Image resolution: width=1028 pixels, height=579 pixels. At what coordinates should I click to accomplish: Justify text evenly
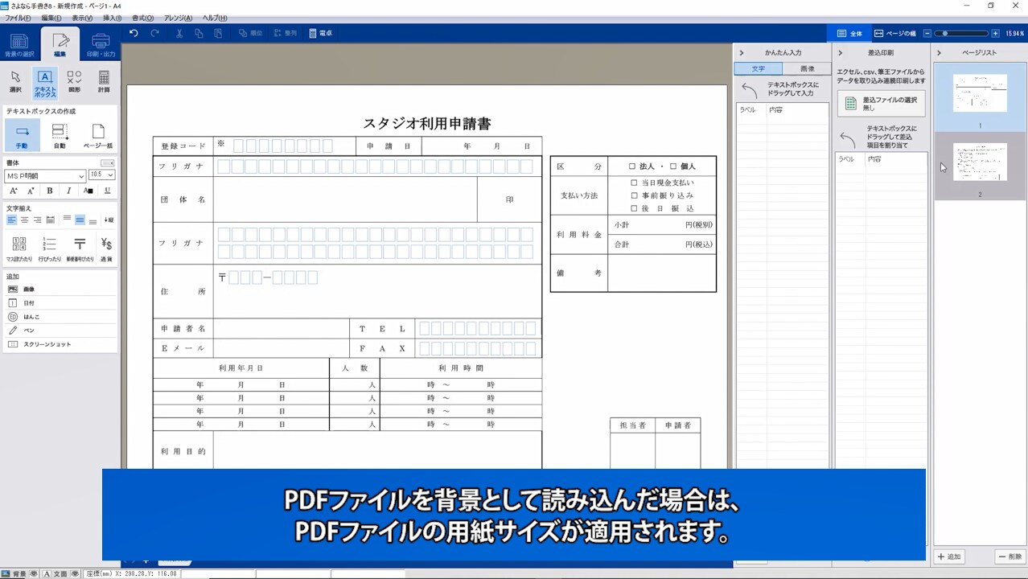[x=50, y=220]
